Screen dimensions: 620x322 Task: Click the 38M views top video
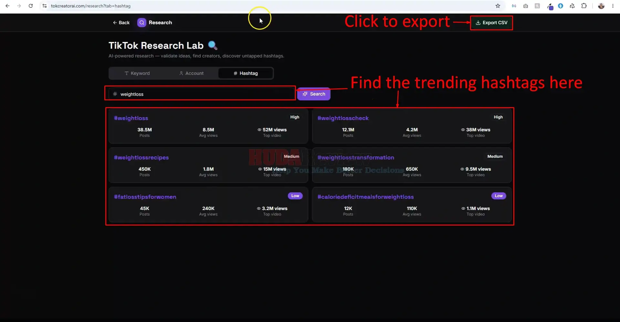click(476, 130)
